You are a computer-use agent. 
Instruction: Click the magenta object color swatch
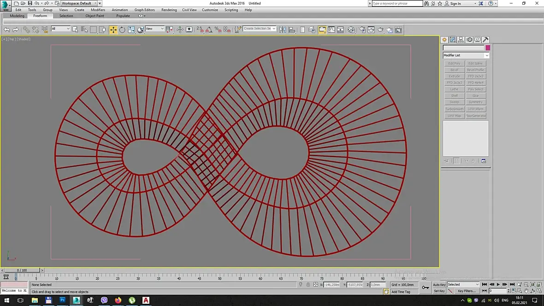[x=488, y=48]
